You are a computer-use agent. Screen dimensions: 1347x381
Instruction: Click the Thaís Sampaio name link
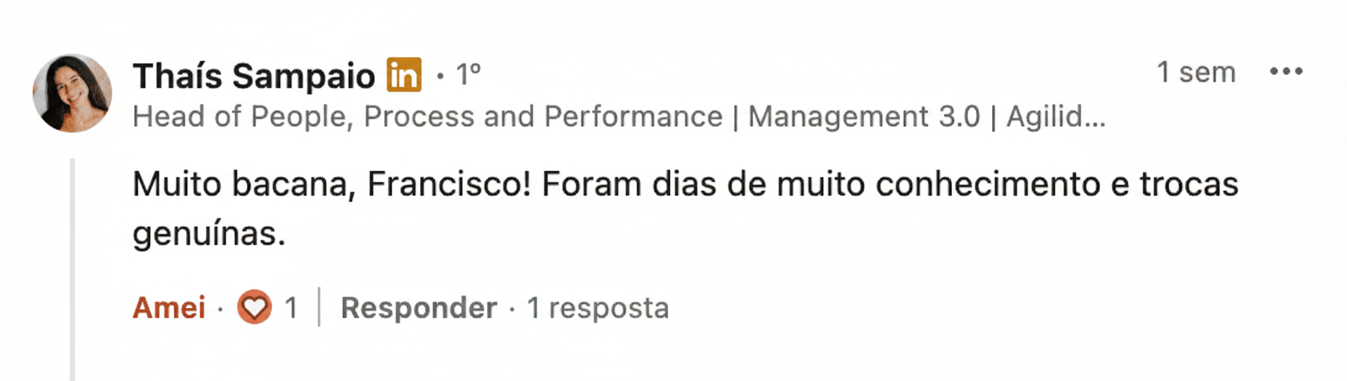tap(254, 76)
